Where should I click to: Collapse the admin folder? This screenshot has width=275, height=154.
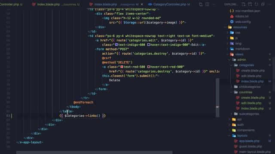(241, 59)
